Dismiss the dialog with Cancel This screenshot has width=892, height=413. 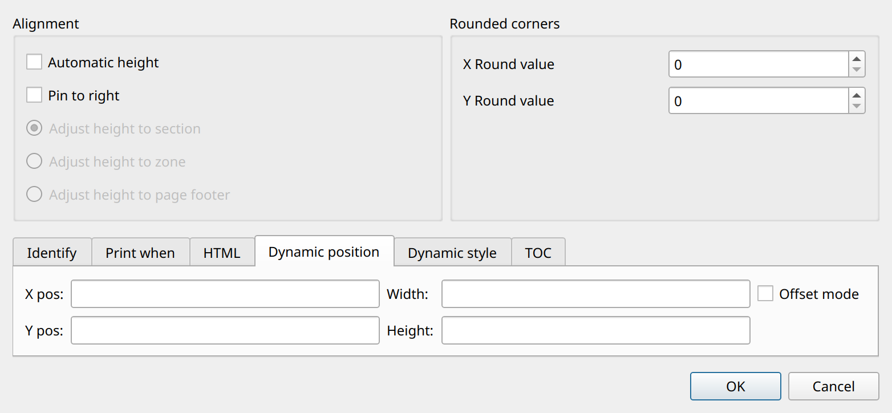(x=834, y=386)
